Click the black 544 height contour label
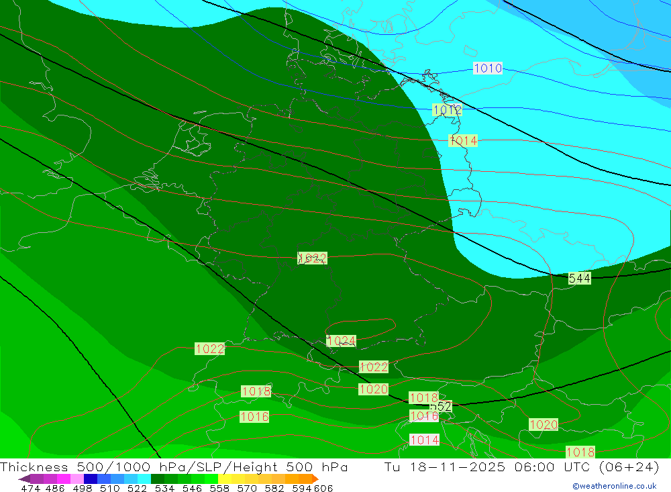 [x=580, y=279]
